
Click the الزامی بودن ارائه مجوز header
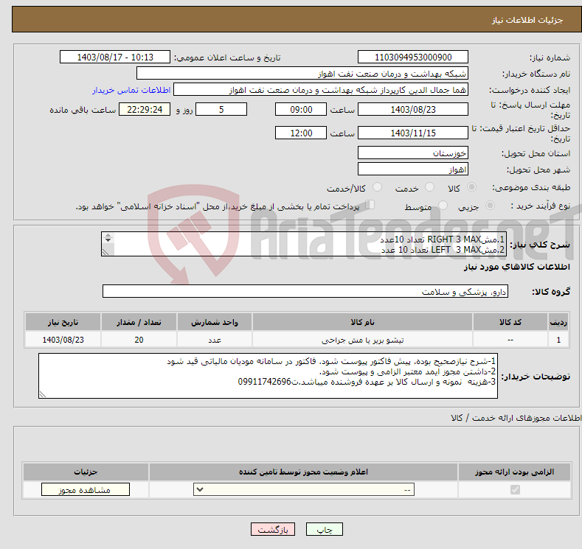pos(514,472)
